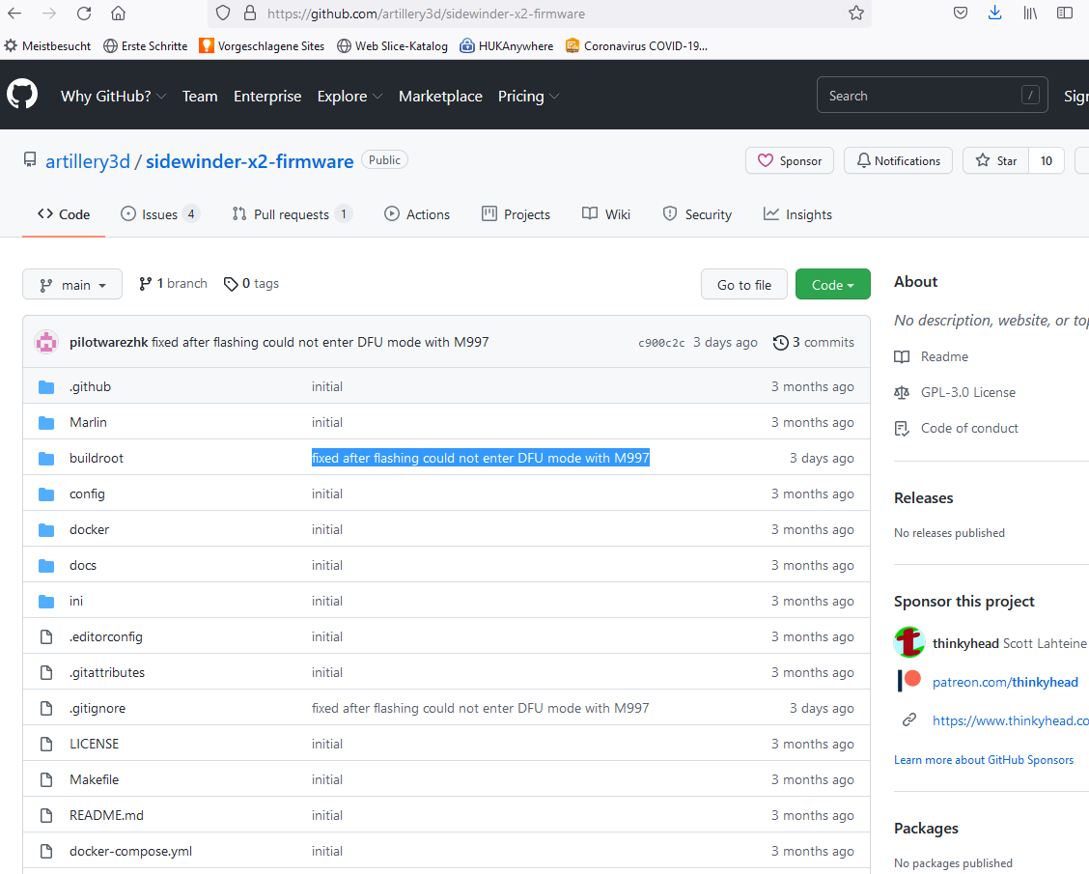
Task: Open the Pocket save icon
Action: click(x=961, y=14)
